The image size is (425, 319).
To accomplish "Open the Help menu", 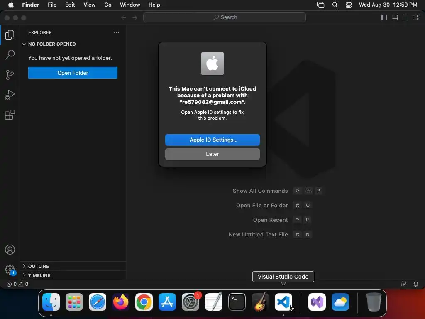I will [154, 5].
